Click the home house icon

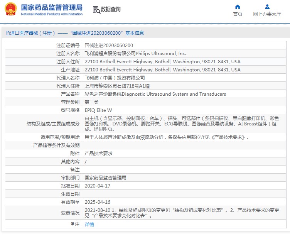(238, 7)
